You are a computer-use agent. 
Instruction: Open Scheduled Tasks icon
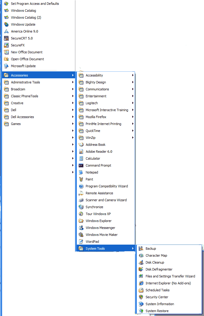(141, 290)
